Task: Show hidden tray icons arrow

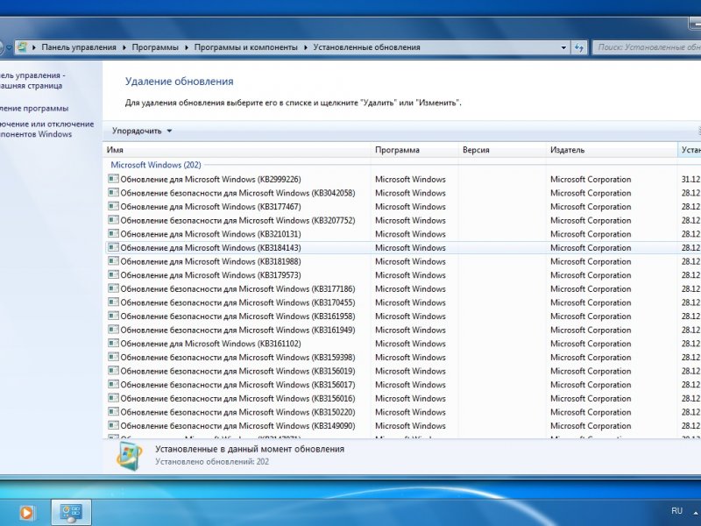Action: [696, 513]
